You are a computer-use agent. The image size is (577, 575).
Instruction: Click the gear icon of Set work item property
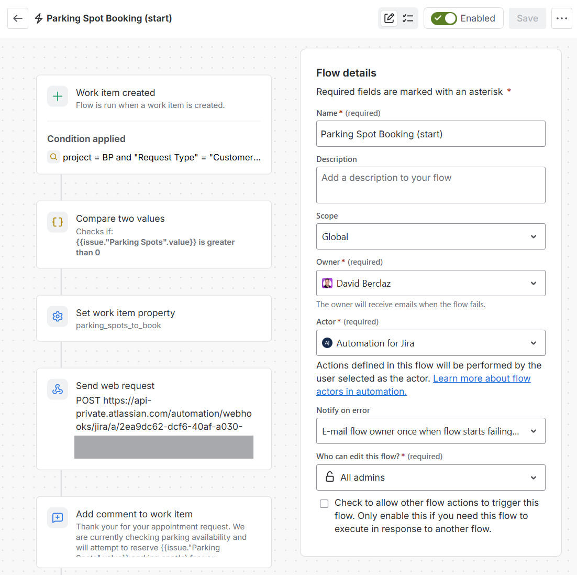point(58,317)
